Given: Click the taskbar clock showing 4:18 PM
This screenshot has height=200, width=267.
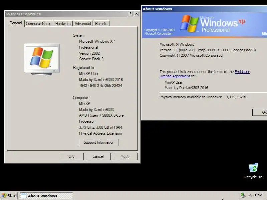Looking at the screenshot, I should [256, 196].
